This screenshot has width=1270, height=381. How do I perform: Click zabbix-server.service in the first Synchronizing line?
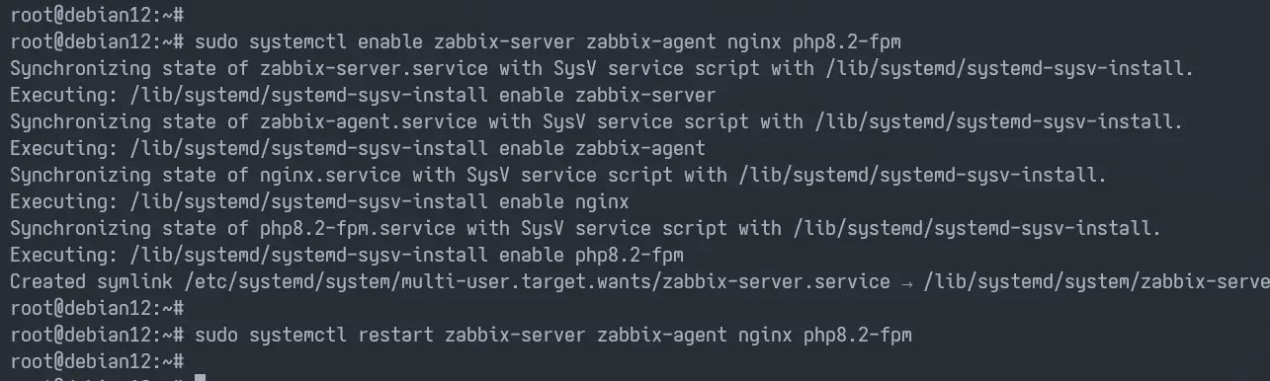tap(374, 69)
